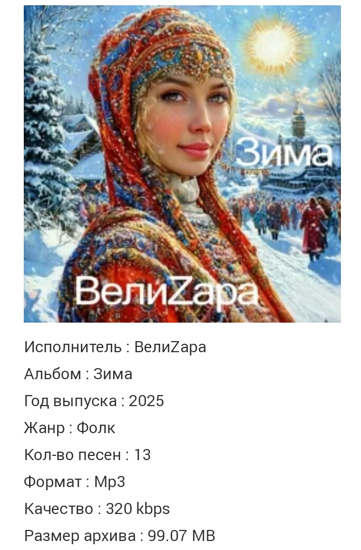The height and width of the screenshot is (550, 361).
Task: Click the "Качество" label
Action: (59, 509)
